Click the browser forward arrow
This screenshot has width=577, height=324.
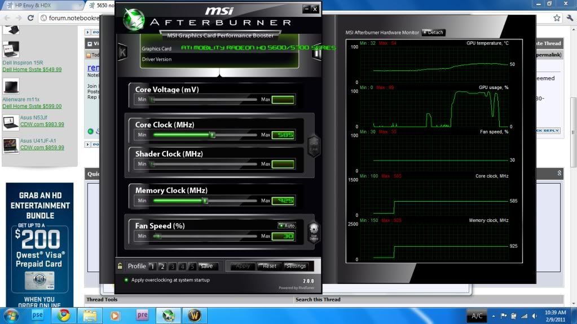[19, 17]
